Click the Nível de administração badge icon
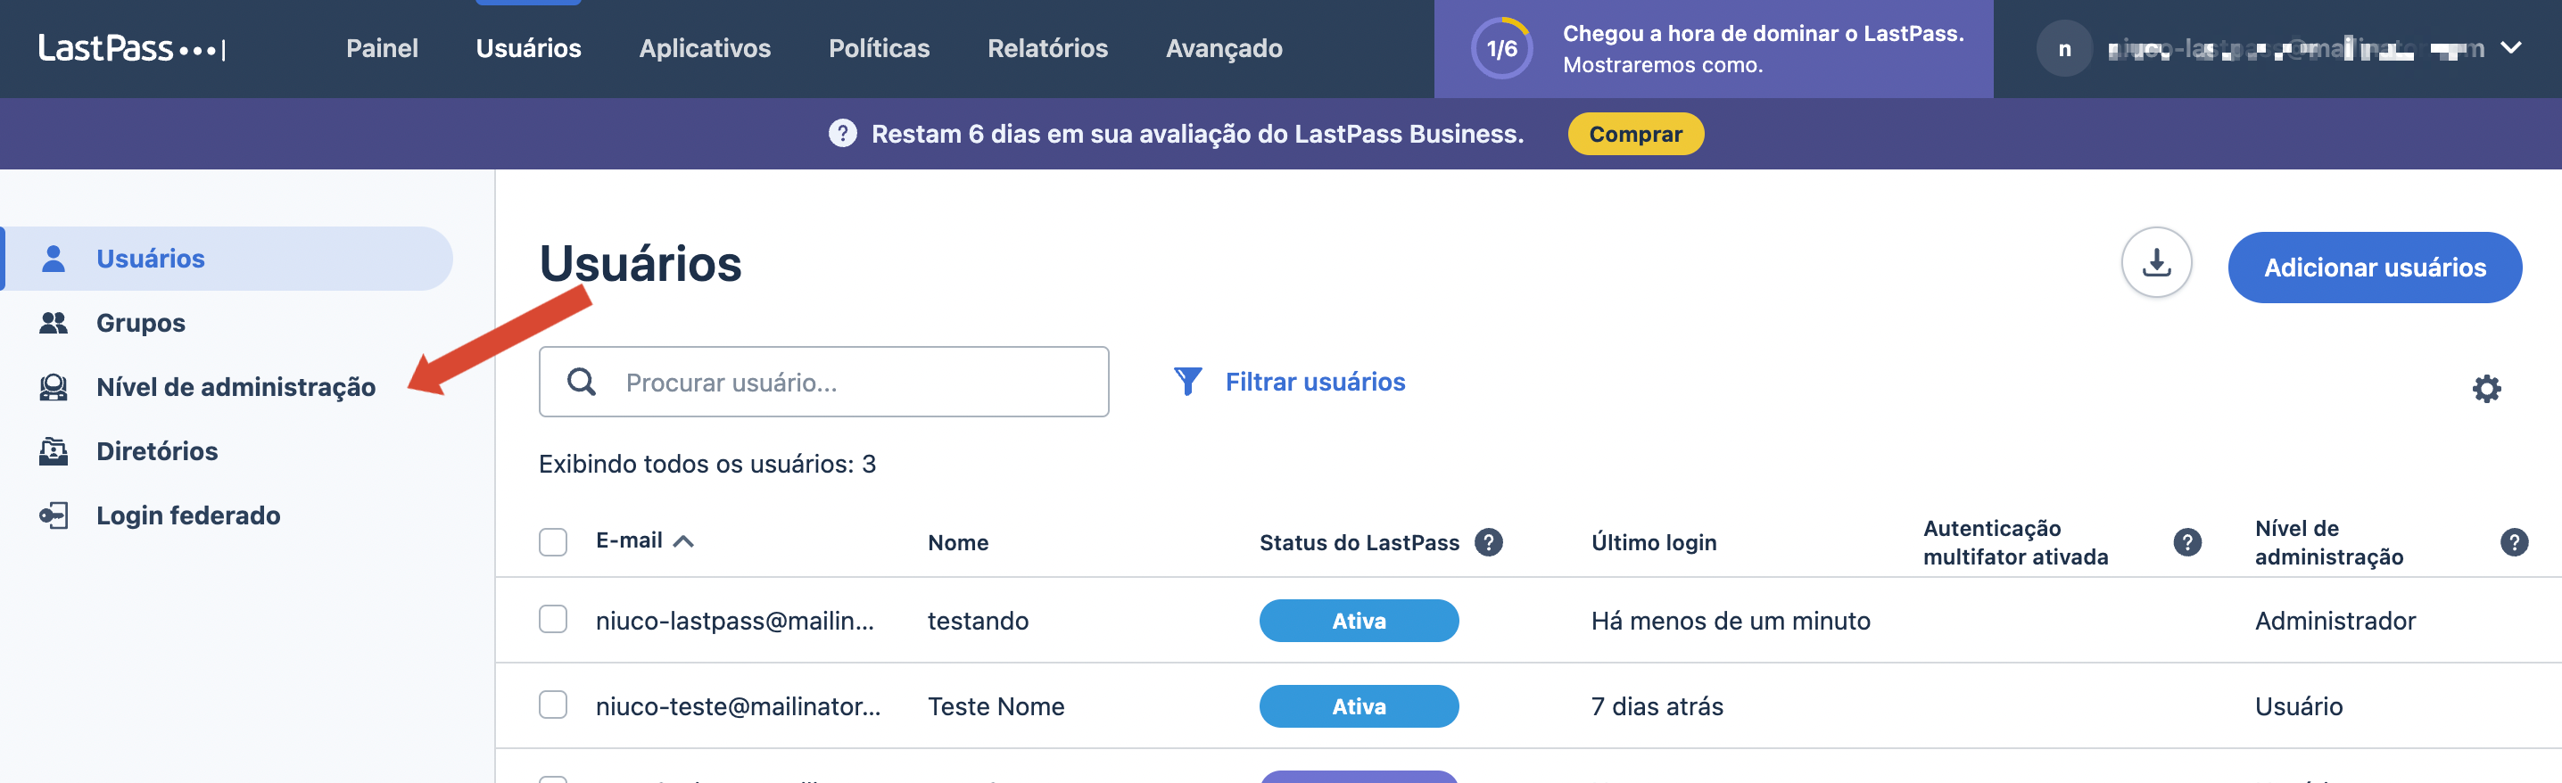This screenshot has height=783, width=2562. pyautogui.click(x=54, y=386)
